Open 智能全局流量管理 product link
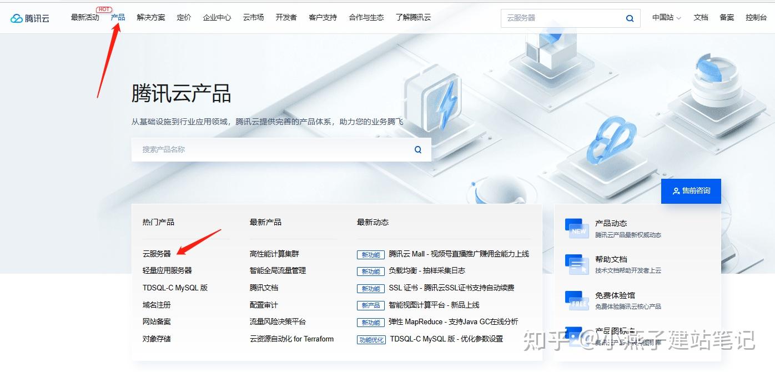This screenshot has width=775, height=372. click(x=278, y=270)
